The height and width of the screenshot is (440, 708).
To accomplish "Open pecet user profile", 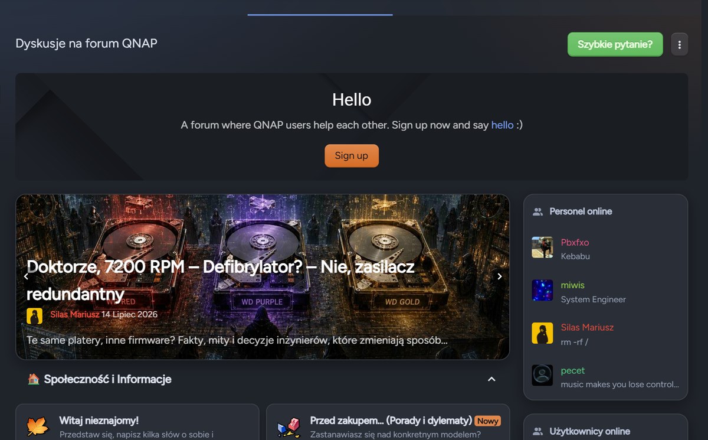I will [573, 370].
